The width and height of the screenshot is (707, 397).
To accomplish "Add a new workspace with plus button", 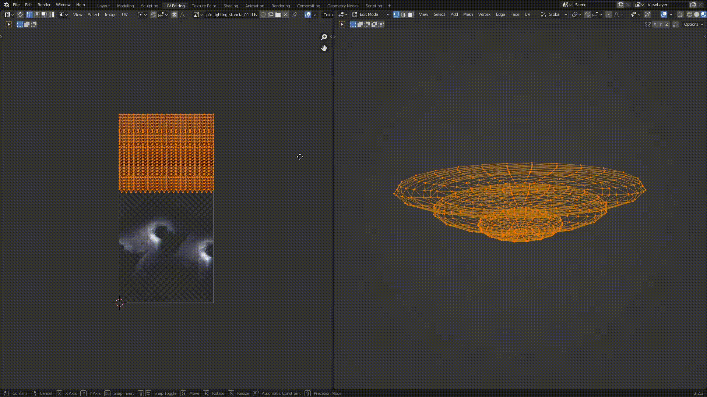I will pos(389,6).
